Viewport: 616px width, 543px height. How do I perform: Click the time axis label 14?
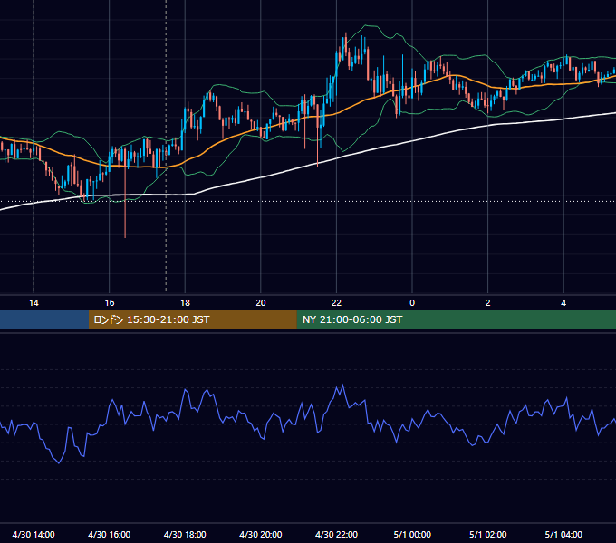coord(34,303)
